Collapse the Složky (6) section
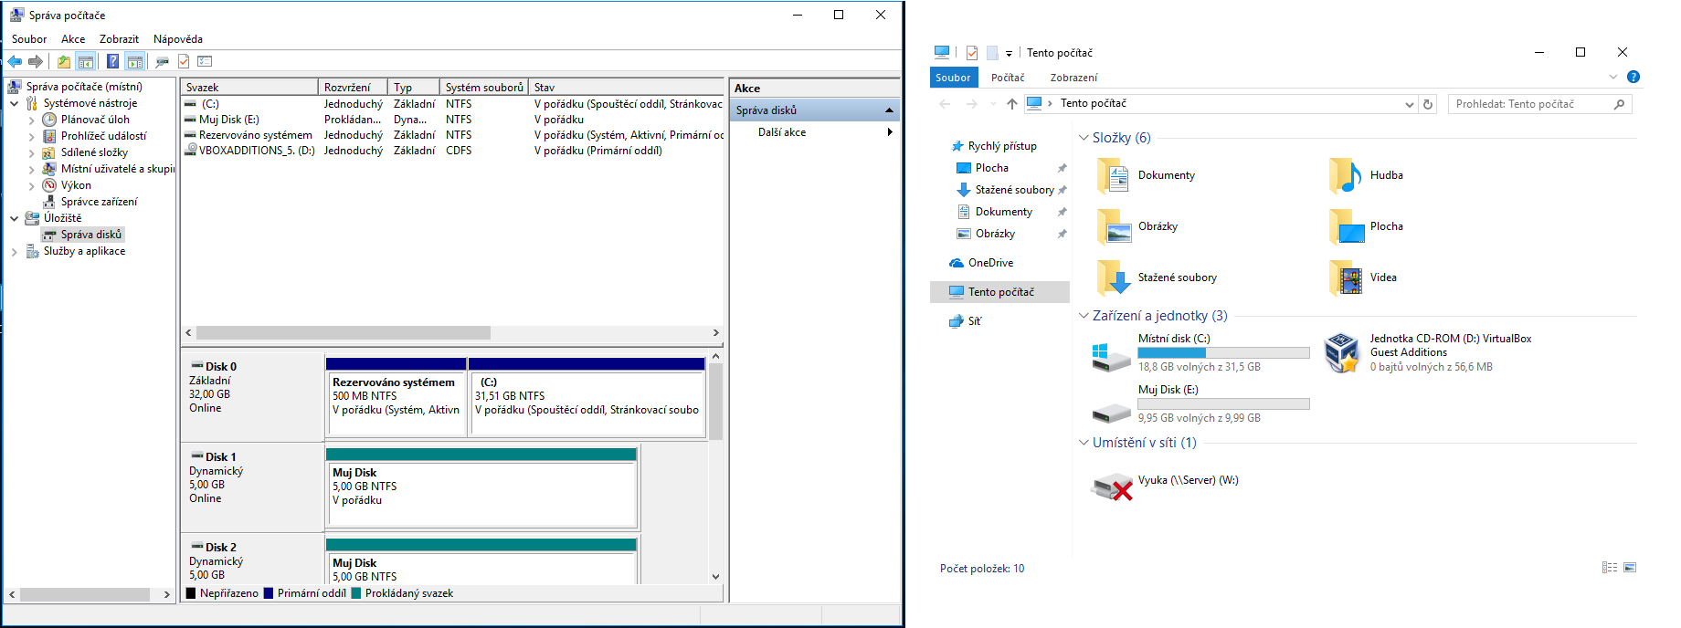The image size is (1681, 628). 1084,138
